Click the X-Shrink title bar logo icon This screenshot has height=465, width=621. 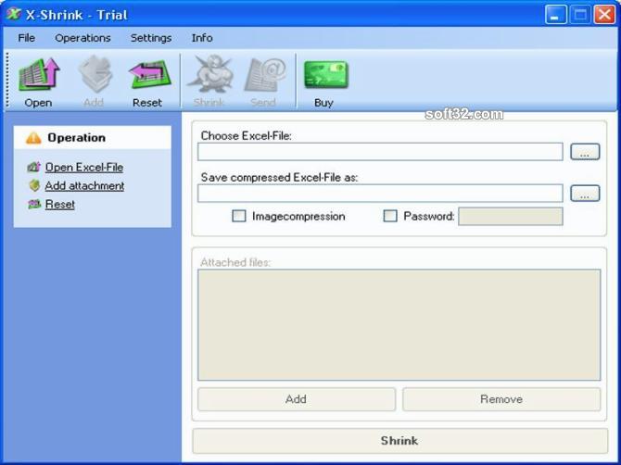(14, 14)
